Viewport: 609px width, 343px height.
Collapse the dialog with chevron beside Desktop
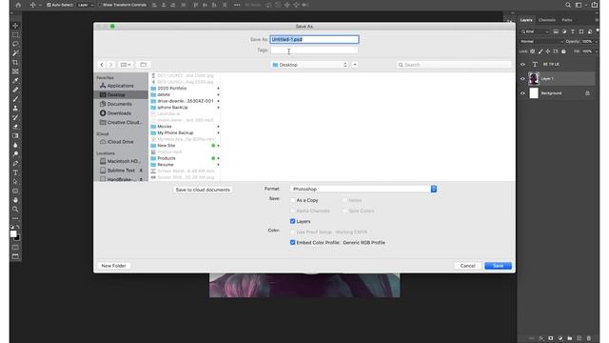[355, 65]
